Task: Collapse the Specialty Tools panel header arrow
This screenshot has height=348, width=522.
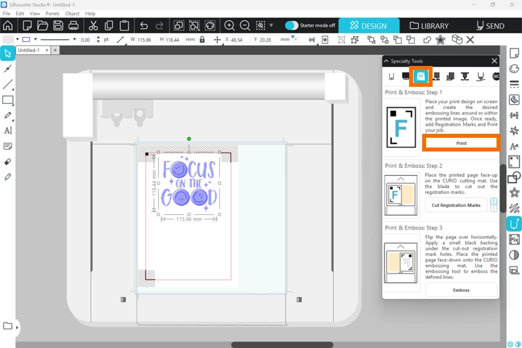Action: [386, 61]
